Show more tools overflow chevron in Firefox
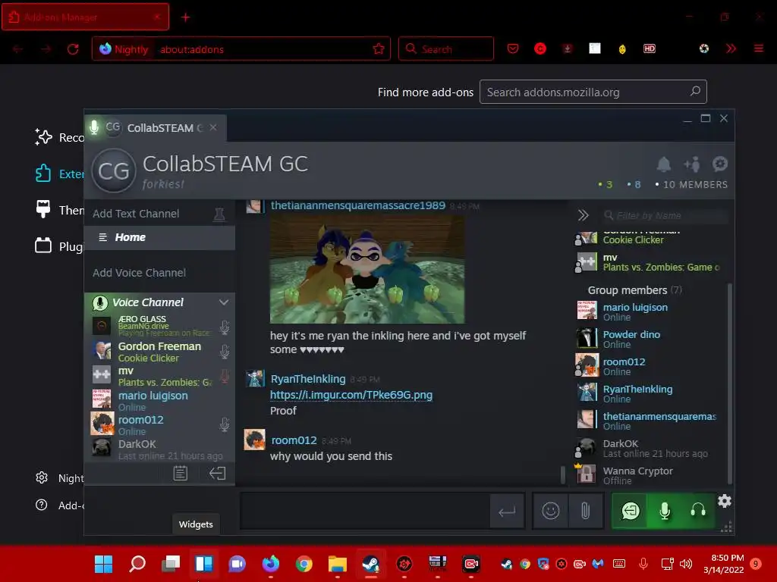Image resolution: width=777 pixels, height=582 pixels. (731, 48)
